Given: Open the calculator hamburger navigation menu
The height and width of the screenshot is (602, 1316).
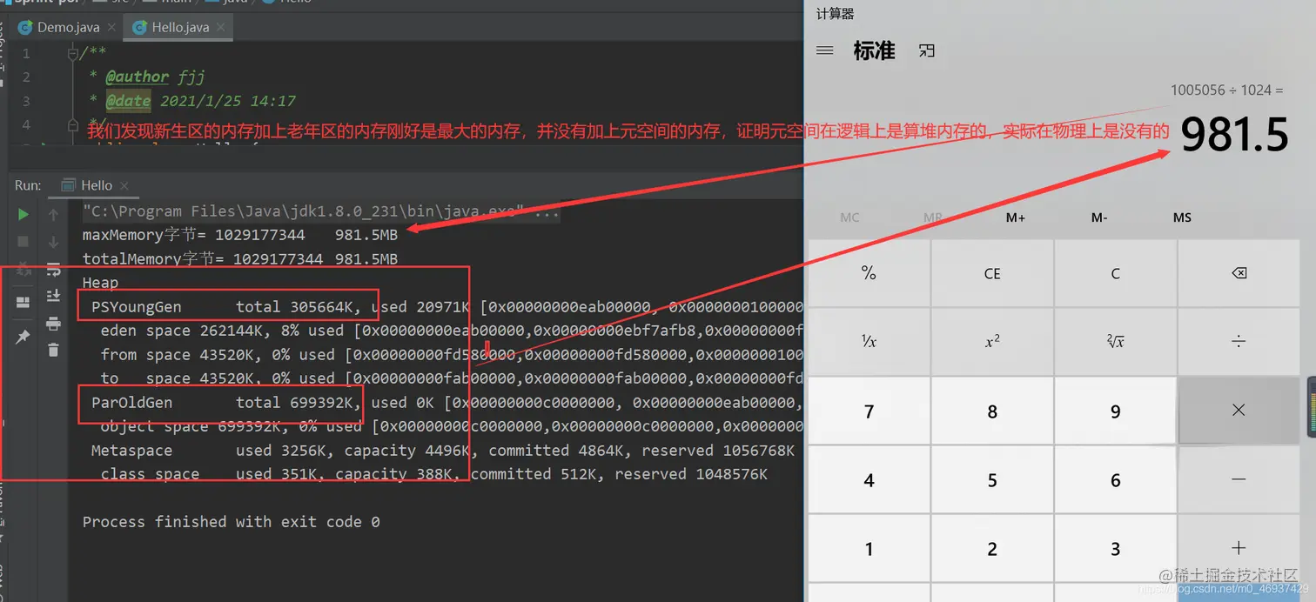Looking at the screenshot, I should 825,51.
